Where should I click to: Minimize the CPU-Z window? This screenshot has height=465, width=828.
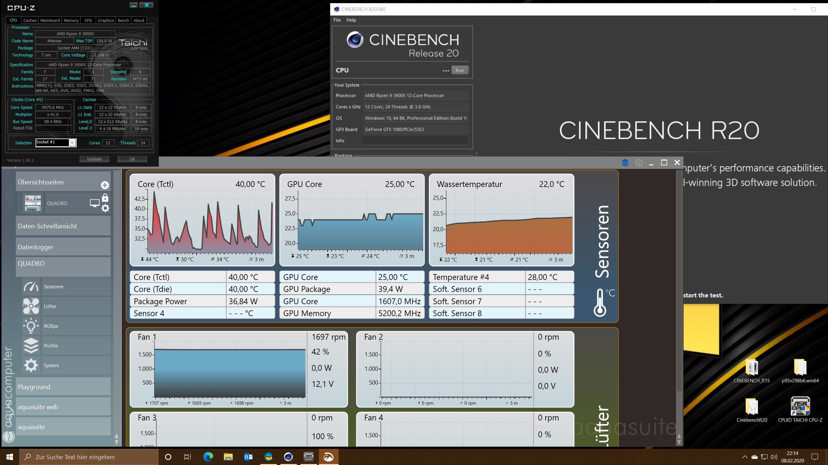point(134,5)
